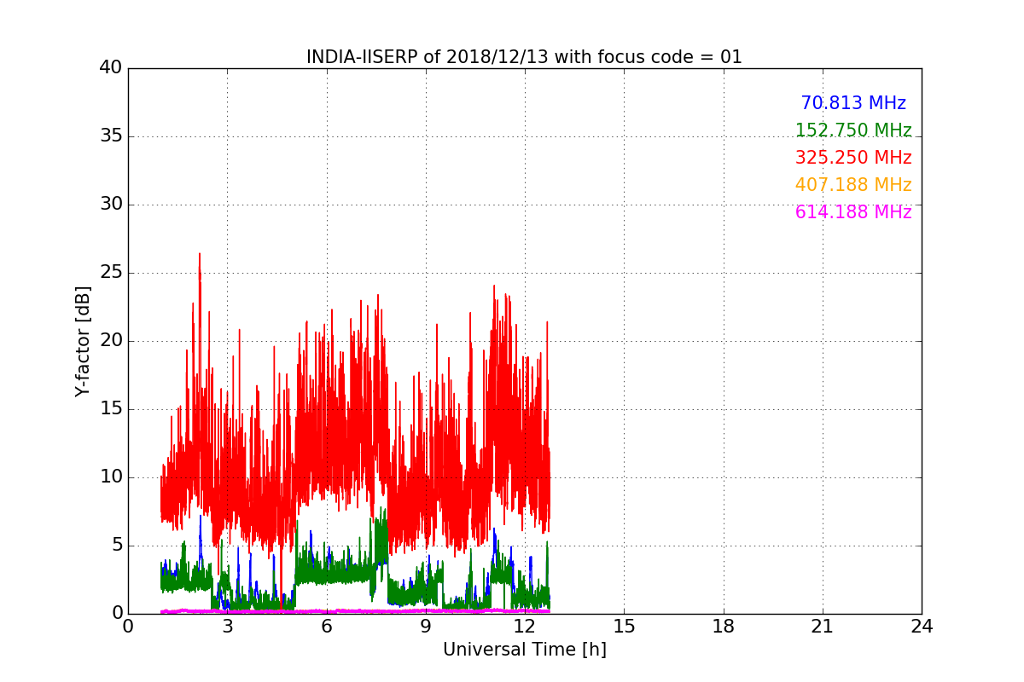The image size is (1024, 682).
Task: Click the y-axis tick label 20
Action: (111, 341)
